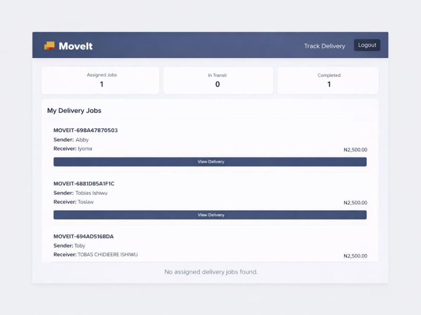Screen dimensions: 421x315
Task: Click sender name Toby
Action: coord(80,246)
